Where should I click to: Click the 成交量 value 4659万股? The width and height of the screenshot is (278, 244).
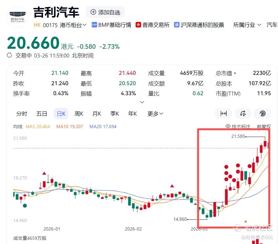pos(192,73)
